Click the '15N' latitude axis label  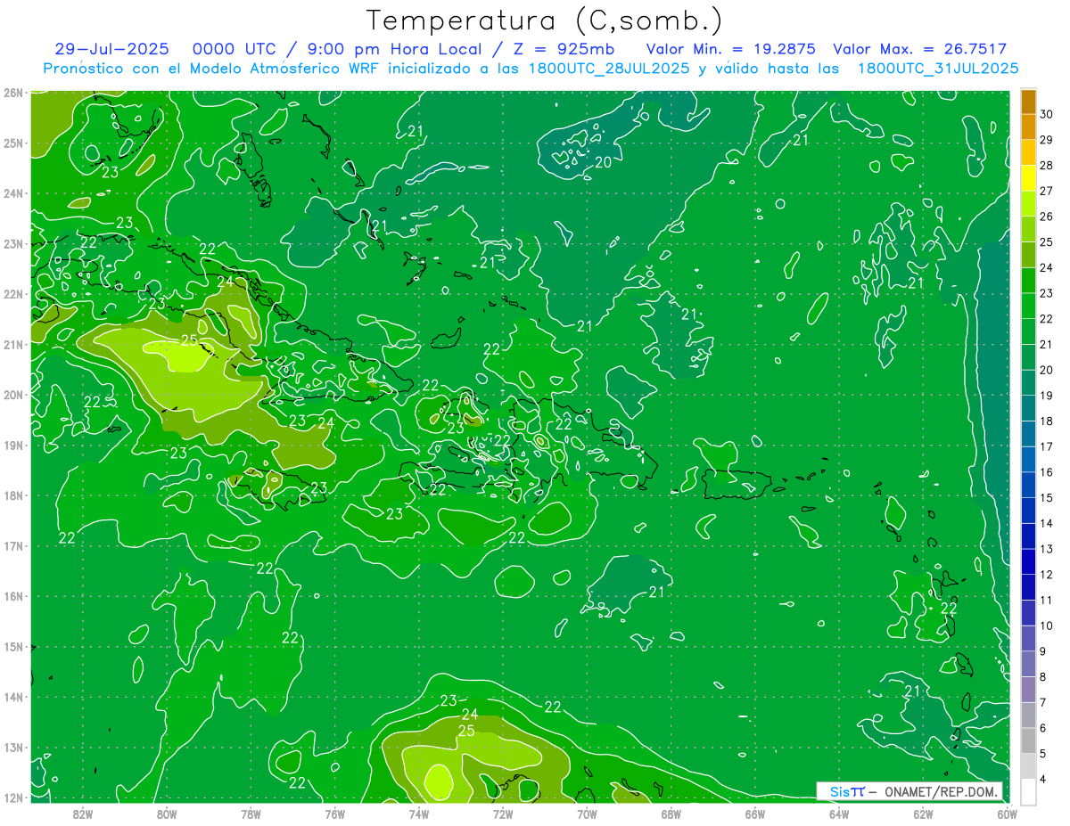(13, 647)
